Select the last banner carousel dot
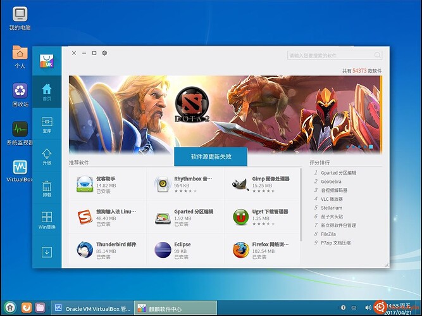This screenshot has height=316, width=422. click(371, 147)
